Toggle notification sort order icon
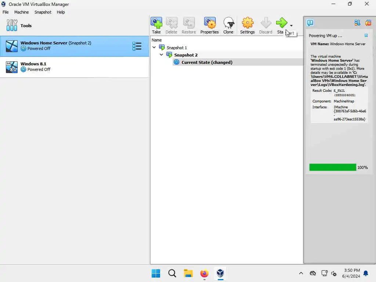Screen dimensions: 376x282 [x=357, y=23]
